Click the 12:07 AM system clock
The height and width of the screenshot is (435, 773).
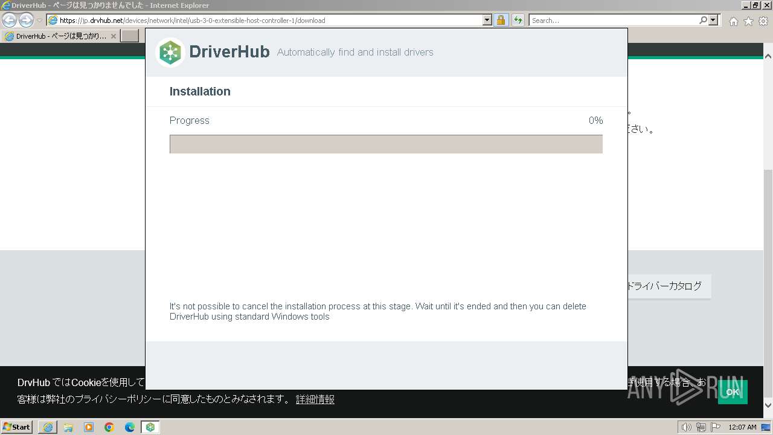[742, 427]
